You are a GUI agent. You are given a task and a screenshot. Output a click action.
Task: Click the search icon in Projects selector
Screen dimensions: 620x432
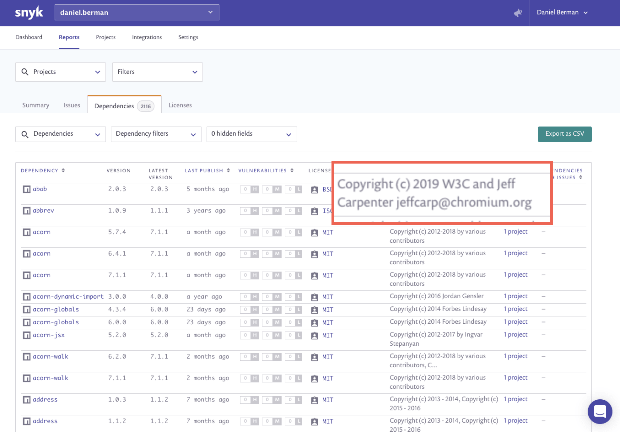click(x=25, y=72)
